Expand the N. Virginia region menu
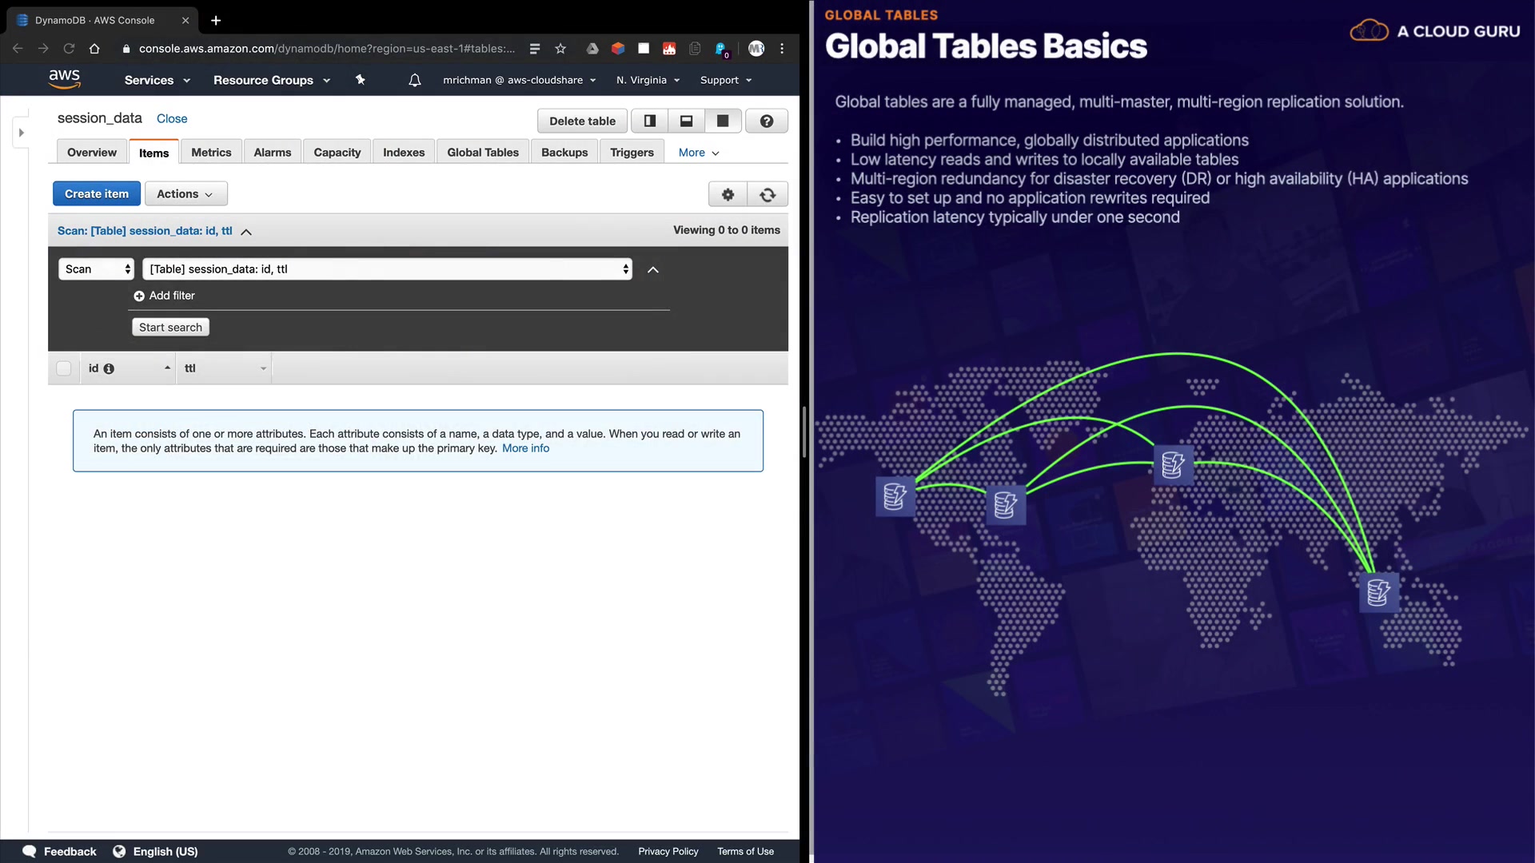The height and width of the screenshot is (863, 1535). coord(648,80)
